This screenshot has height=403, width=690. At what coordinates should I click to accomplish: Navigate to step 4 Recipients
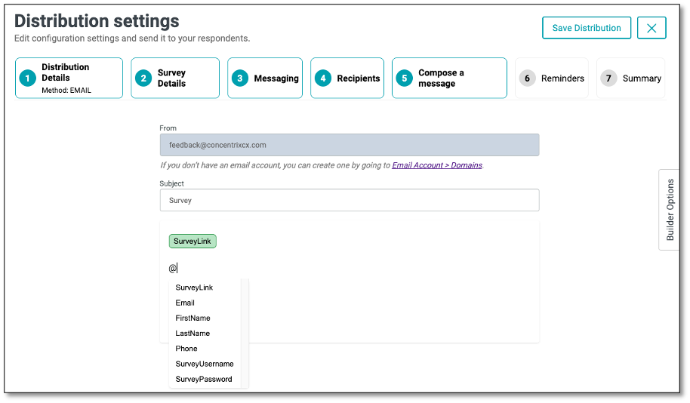(x=347, y=78)
